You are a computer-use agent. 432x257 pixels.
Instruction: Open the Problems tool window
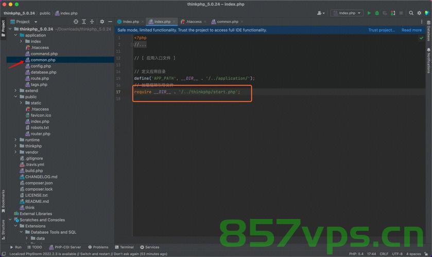pyautogui.click(x=98, y=247)
